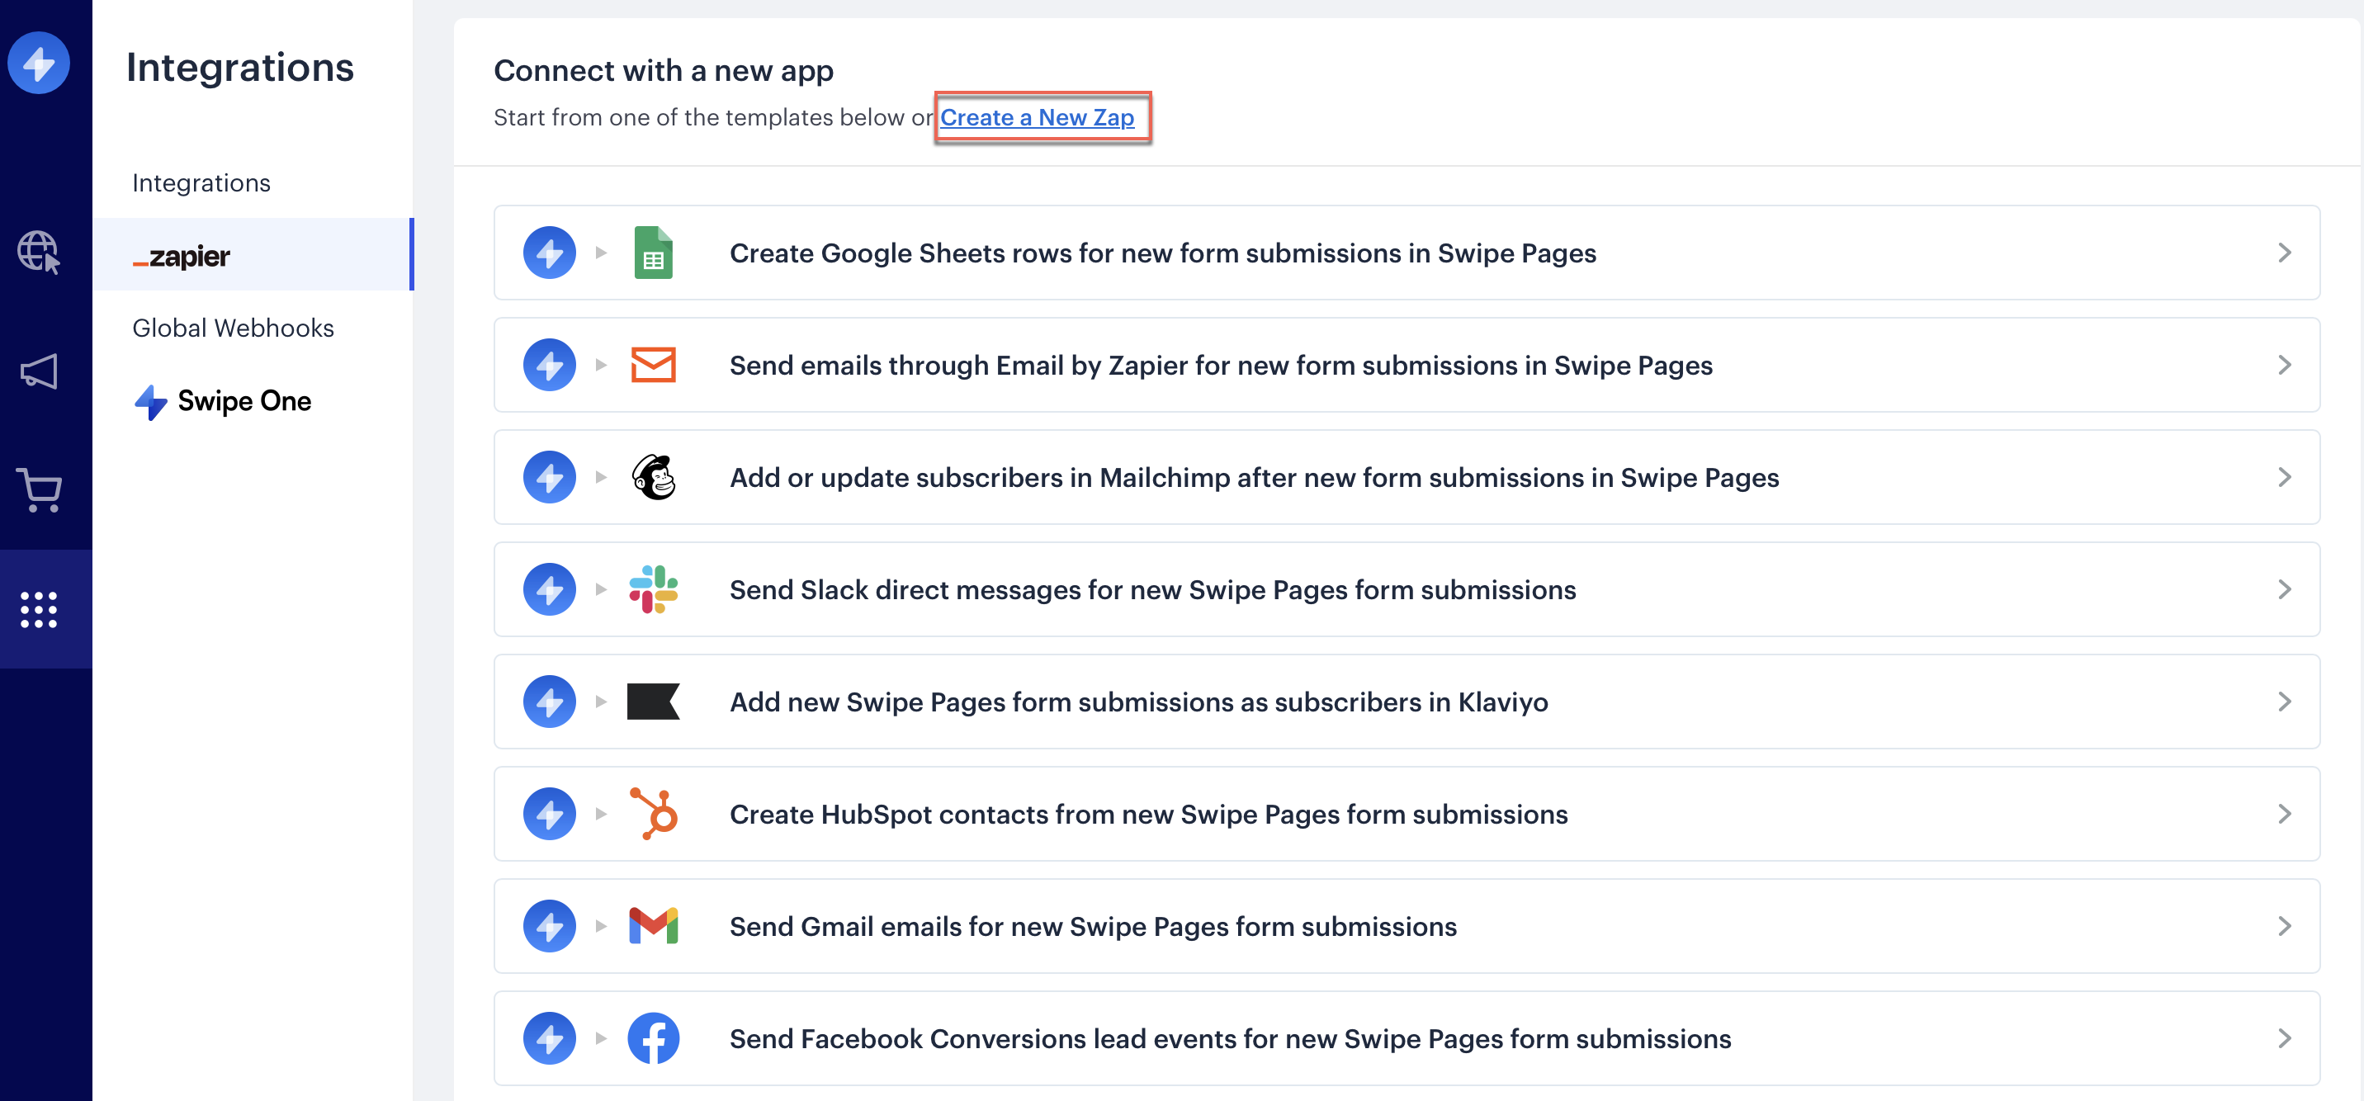Click the HubSpot sprocket icon

pyautogui.click(x=654, y=814)
